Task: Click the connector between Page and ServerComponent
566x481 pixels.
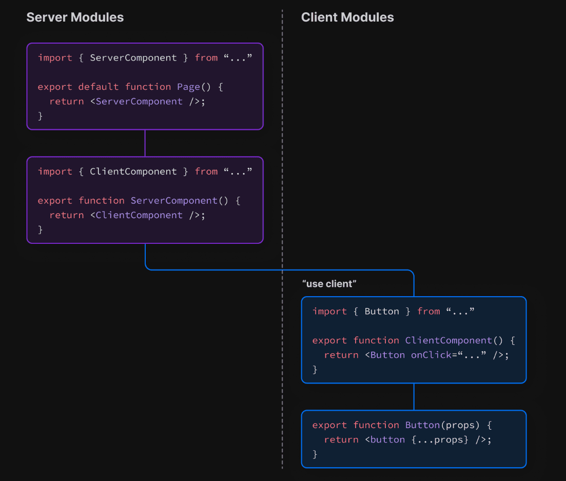Action: coord(145,142)
